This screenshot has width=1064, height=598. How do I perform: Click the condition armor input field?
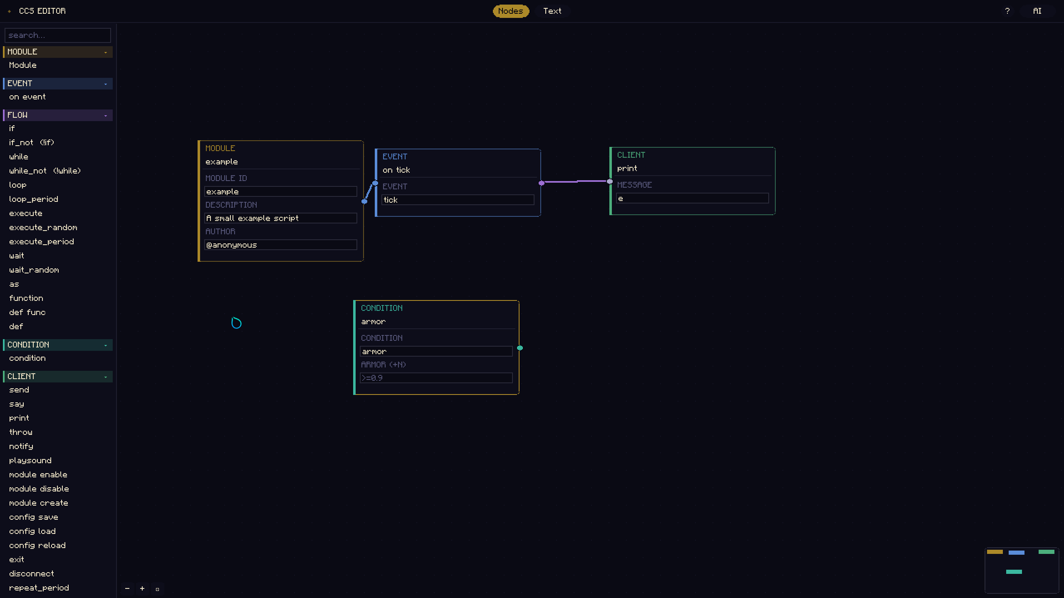436,351
